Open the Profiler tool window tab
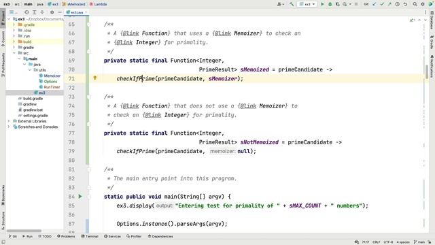This screenshot has height=245, width=435. [134, 236]
